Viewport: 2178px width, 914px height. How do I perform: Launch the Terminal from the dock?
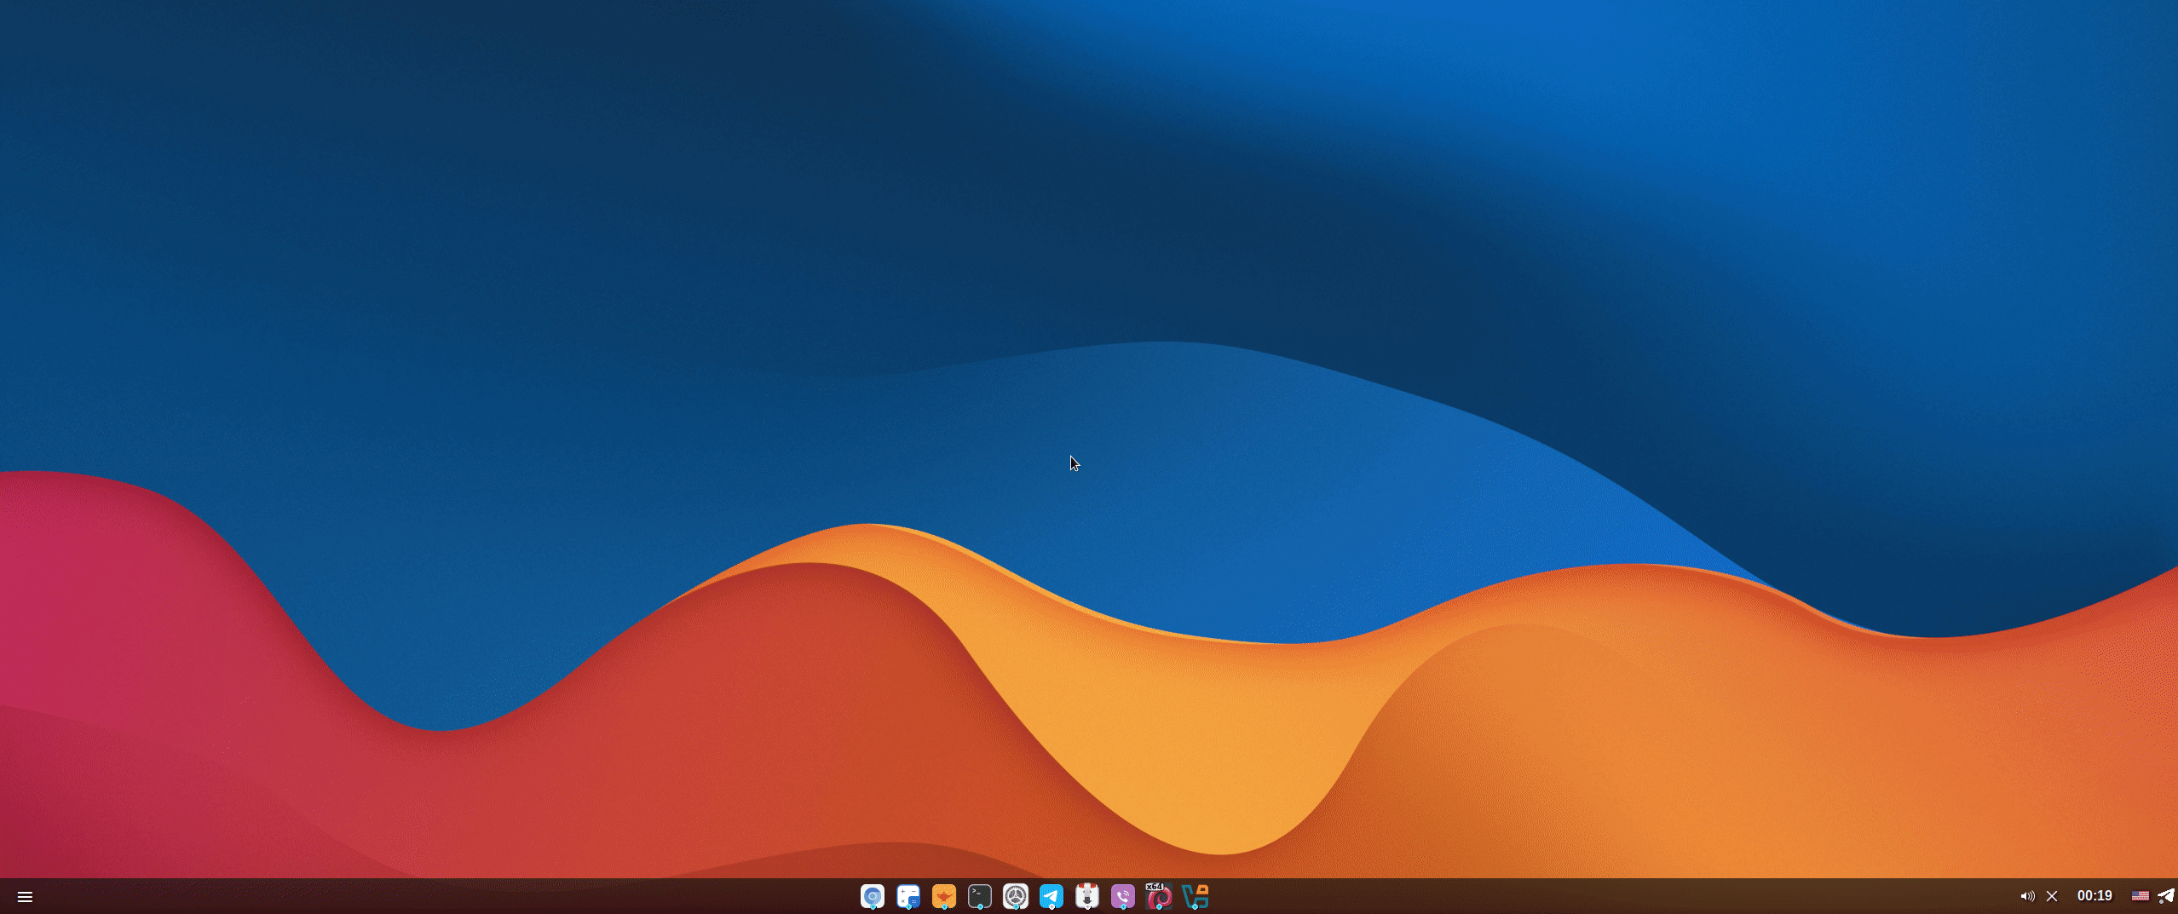coord(979,896)
